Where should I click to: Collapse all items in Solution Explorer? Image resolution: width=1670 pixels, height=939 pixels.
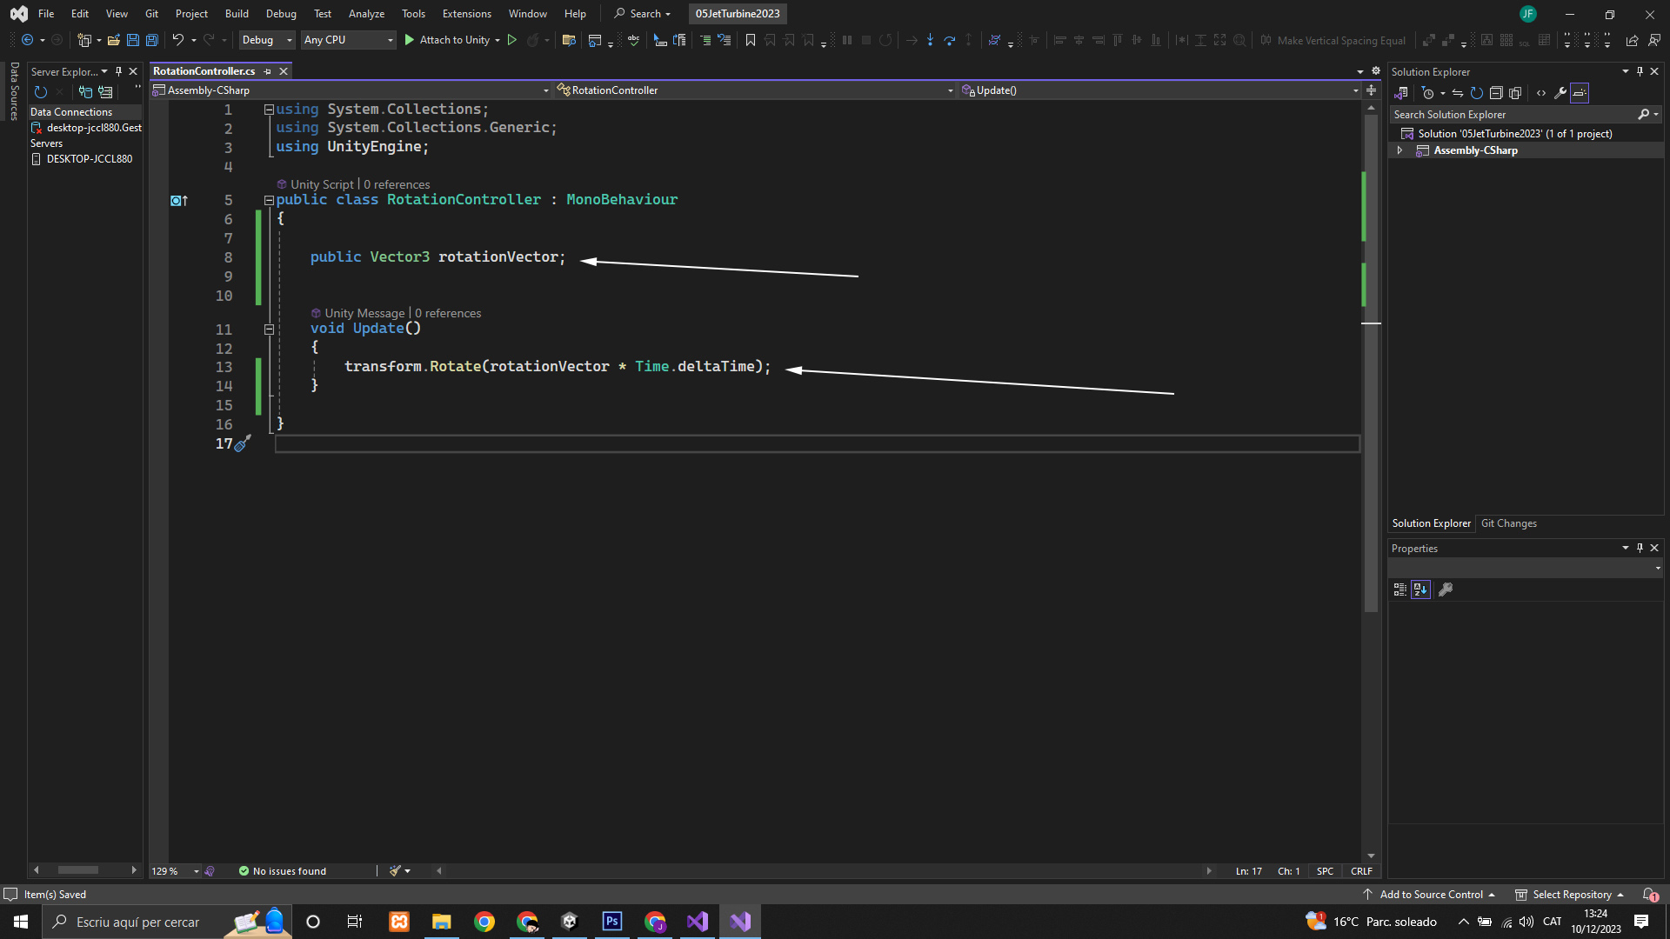click(1496, 93)
